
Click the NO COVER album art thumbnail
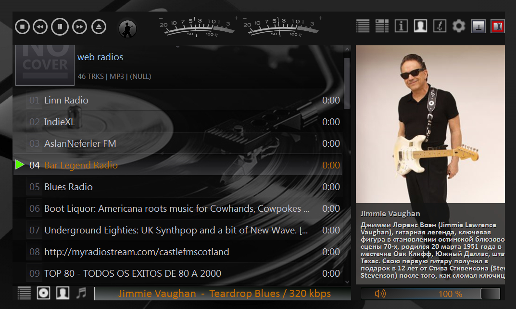click(x=45, y=65)
